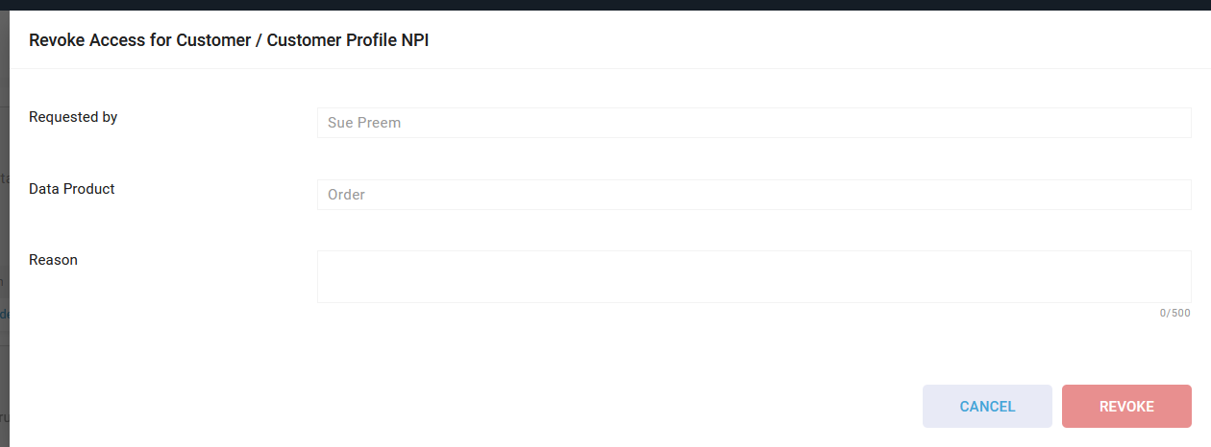Viewport: 1211px width, 447px height.
Task: Click the dark backdrop strip above the dialog
Action: 605,5
